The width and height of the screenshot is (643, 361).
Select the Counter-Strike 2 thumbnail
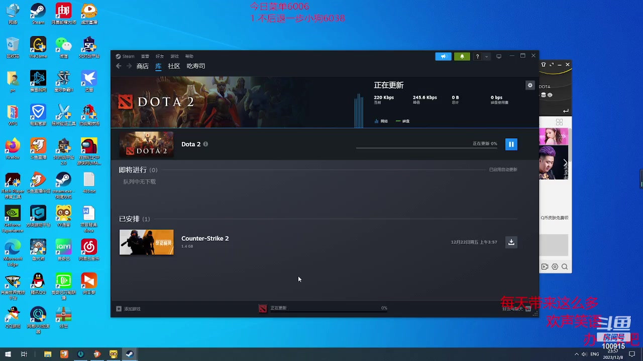pyautogui.click(x=146, y=242)
